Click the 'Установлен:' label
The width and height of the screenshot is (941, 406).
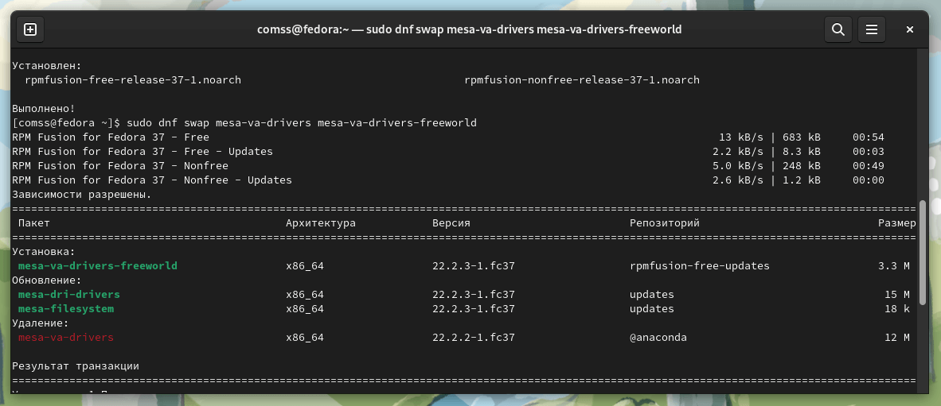pos(47,65)
